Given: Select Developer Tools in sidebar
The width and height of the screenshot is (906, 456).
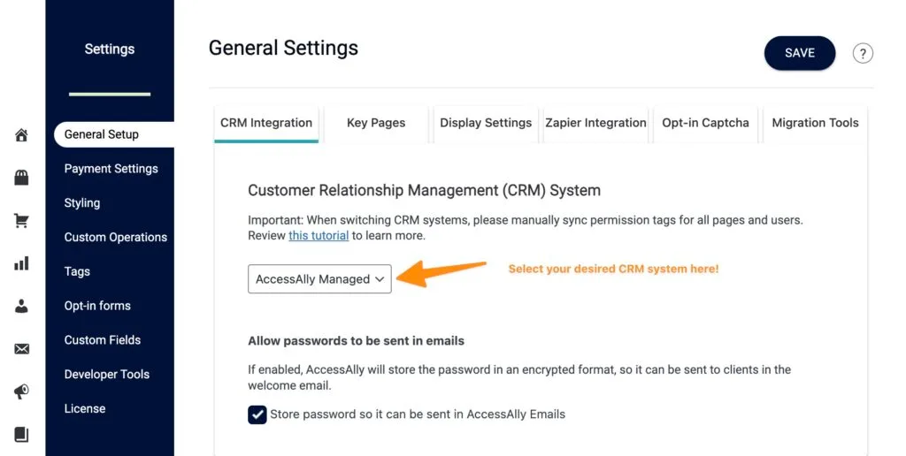Looking at the screenshot, I should pyautogui.click(x=107, y=375).
